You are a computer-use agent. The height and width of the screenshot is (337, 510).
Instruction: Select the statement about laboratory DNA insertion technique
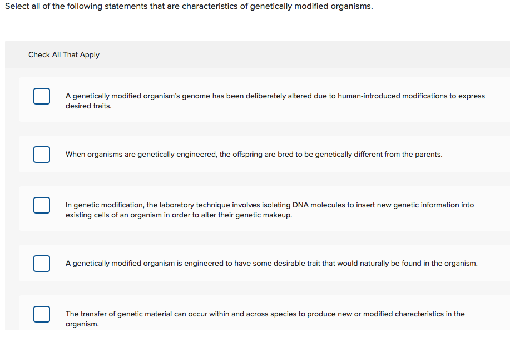point(270,210)
